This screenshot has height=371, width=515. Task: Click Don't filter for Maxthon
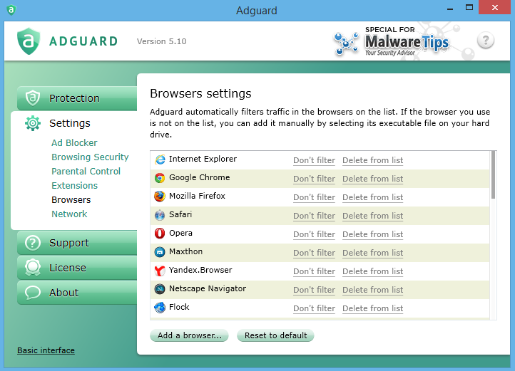pyautogui.click(x=314, y=253)
